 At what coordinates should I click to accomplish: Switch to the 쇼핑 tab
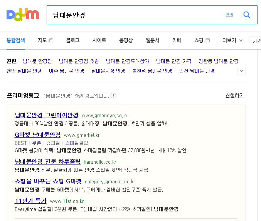point(199,40)
